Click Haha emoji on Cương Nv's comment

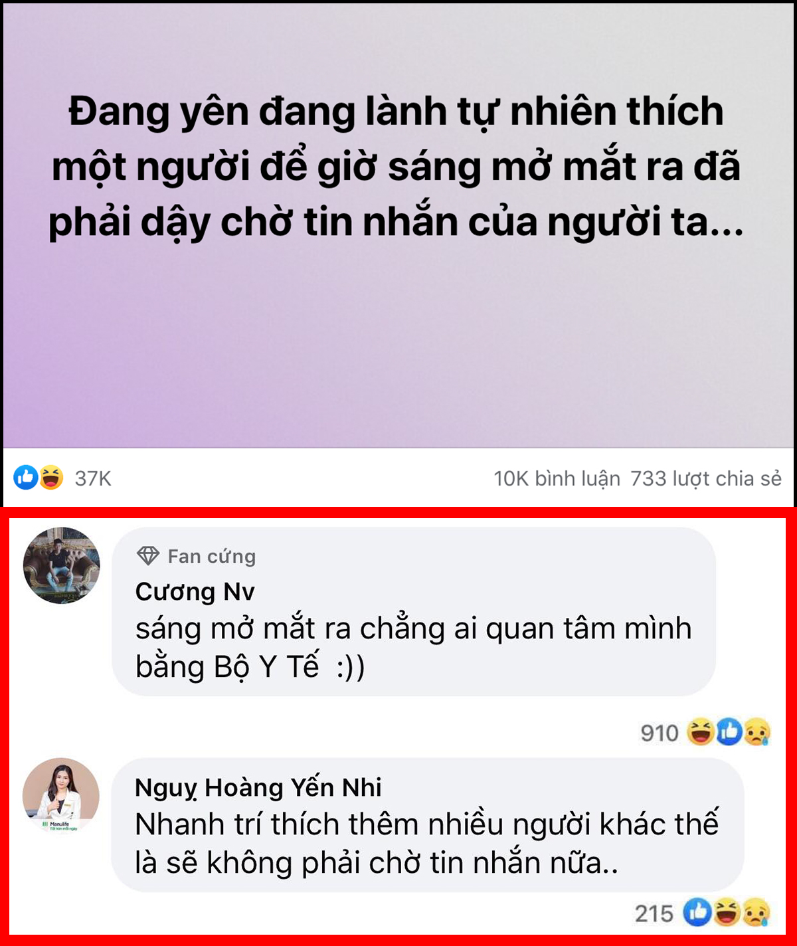coord(701,732)
